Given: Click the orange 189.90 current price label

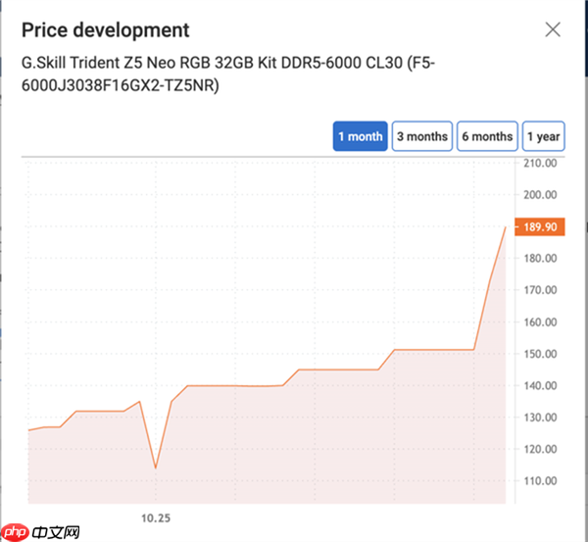Looking at the screenshot, I should pyautogui.click(x=540, y=226).
